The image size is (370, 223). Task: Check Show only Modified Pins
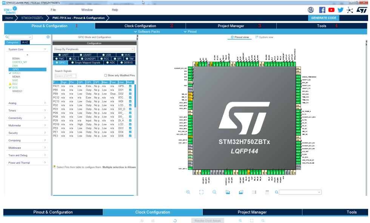pyautogui.click(x=105, y=76)
